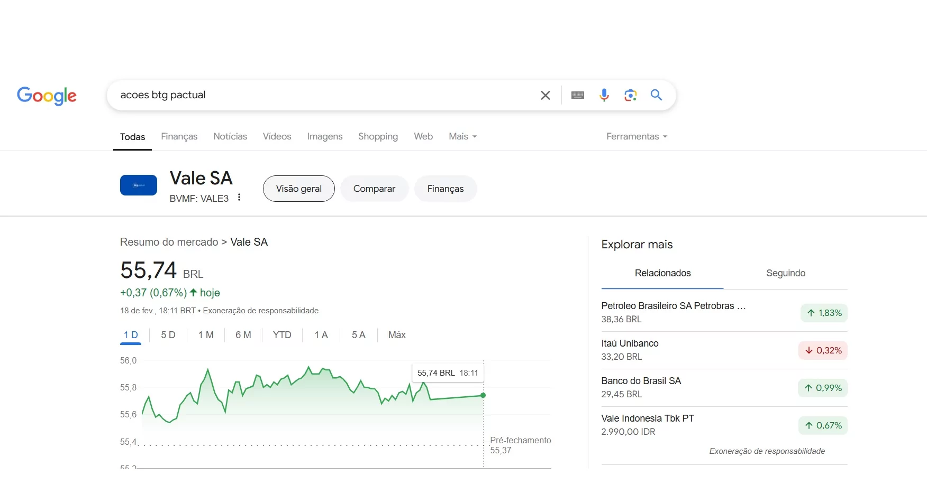
Task: Switch to the Notícias tab
Action: [x=230, y=136]
